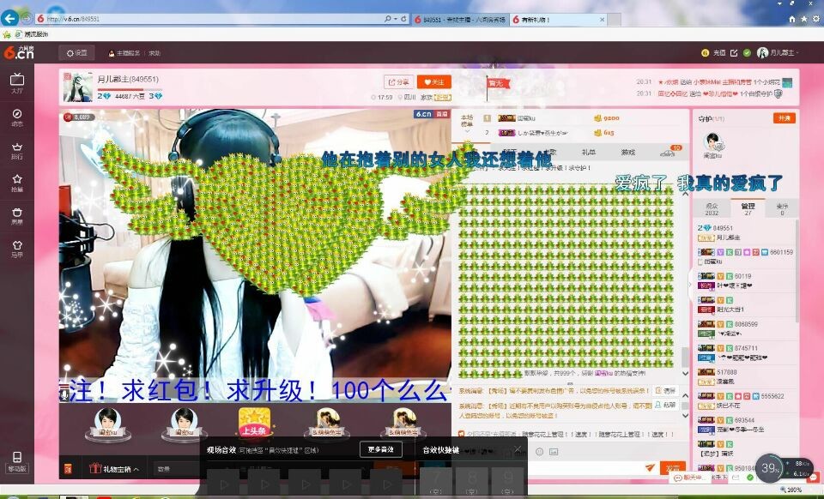Switch to the 管理 managers tab
Image resolution: width=824 pixels, height=499 pixels.
pyautogui.click(x=748, y=209)
